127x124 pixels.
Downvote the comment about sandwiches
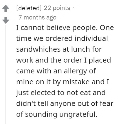click(x=6, y=20)
